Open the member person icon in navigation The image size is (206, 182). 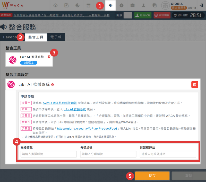click(x=143, y=5)
